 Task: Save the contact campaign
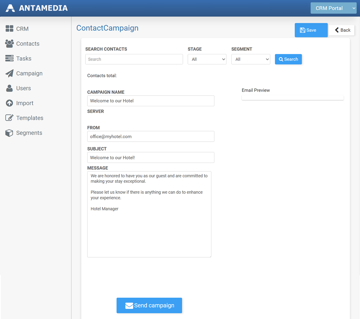311,30
